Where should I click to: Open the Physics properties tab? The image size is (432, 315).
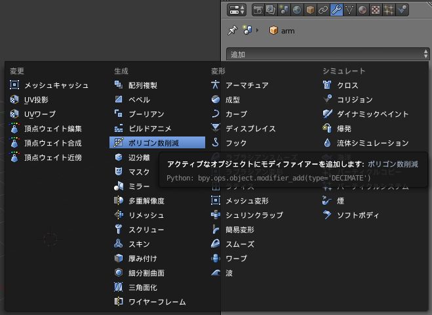(402, 10)
